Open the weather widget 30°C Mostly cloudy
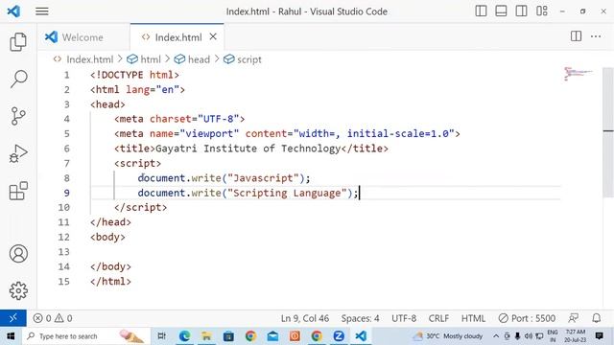 pos(448,336)
